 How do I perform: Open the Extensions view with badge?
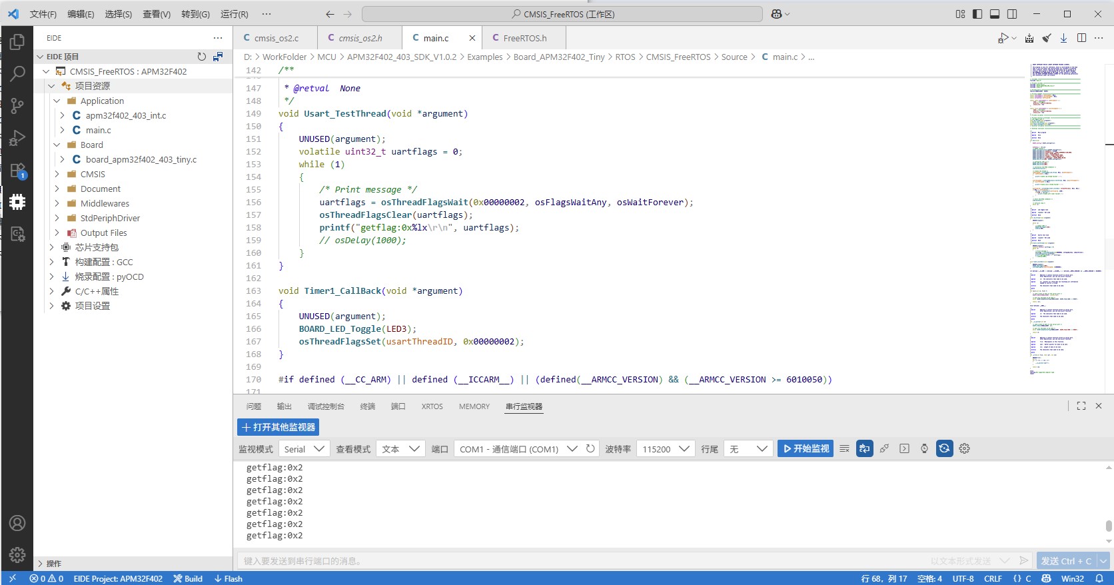click(x=17, y=171)
